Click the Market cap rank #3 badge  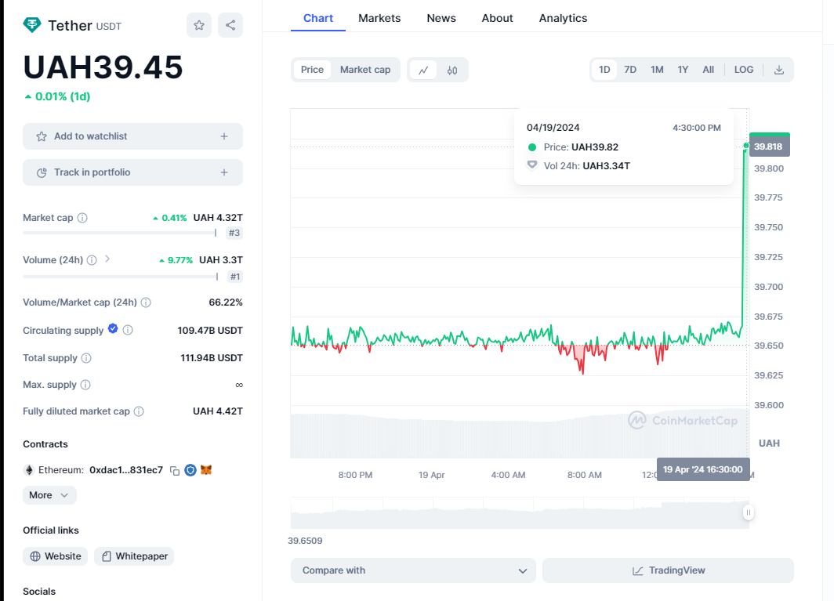tap(234, 233)
